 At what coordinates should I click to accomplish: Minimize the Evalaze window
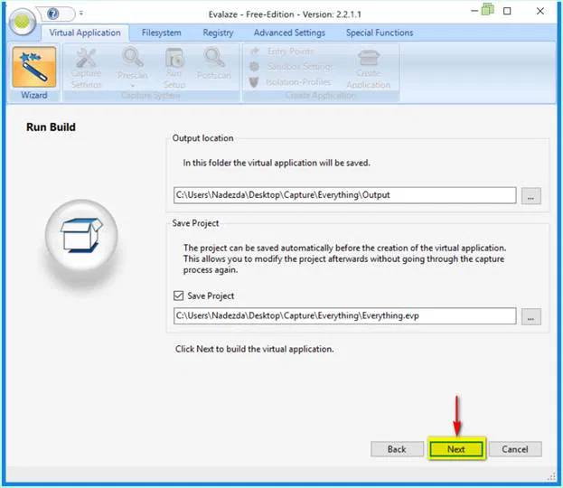[x=474, y=11]
